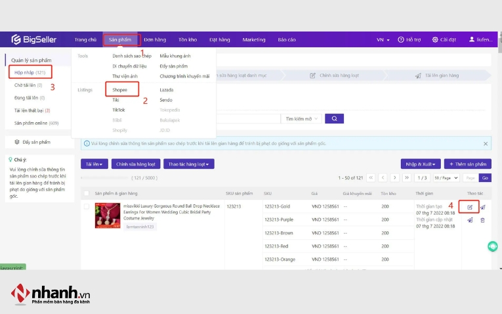This screenshot has width=502, height=314.
Task: Open Tải lên thất bại (3) in sidebar
Action: pos(32,110)
